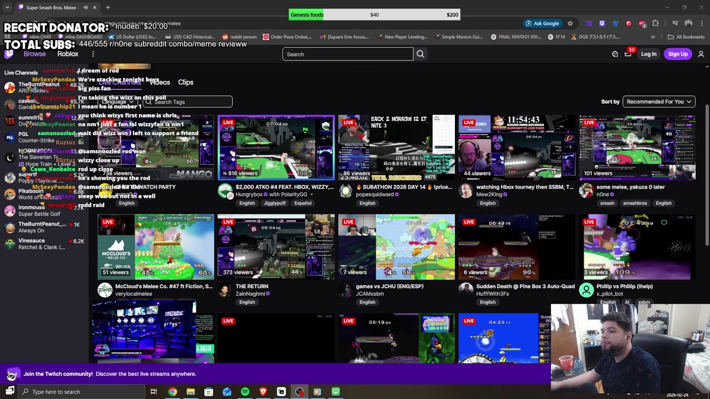The height and width of the screenshot is (399, 710).
Task: Open the Chrome extensions puzzle icon
Action: tap(656, 23)
